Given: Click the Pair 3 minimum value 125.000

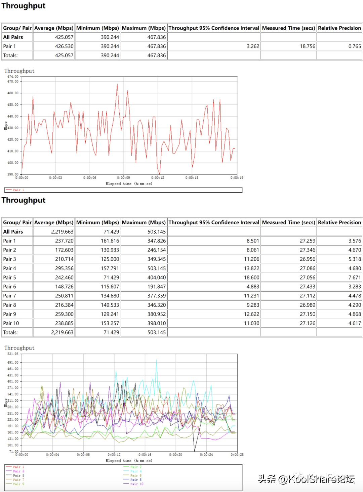Looking at the screenshot, I should tap(110, 259).
